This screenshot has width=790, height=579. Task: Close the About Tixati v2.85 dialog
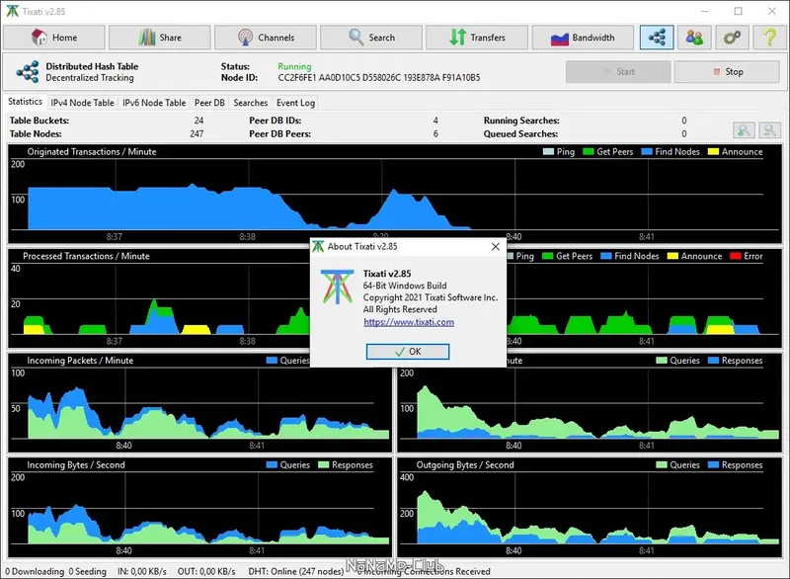(496, 246)
